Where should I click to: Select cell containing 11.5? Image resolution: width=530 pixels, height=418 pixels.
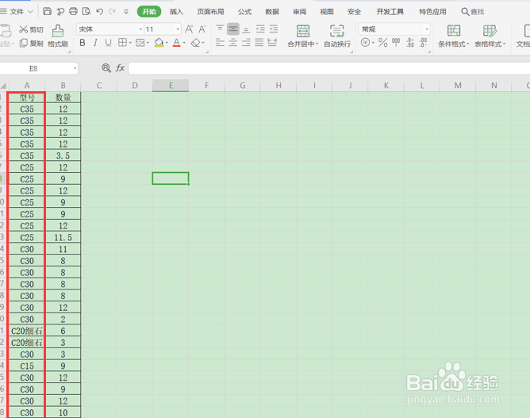click(x=63, y=237)
